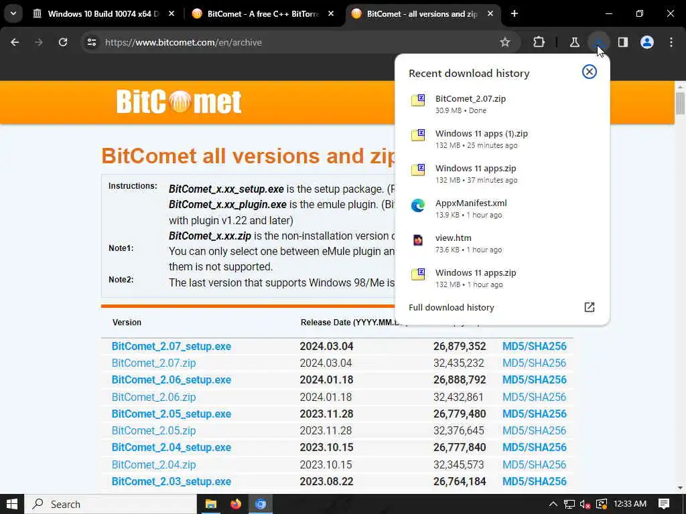Open MD5/SHA256 for BitComet_2.05.zip
Viewport: 686px width, 514px height.
pyautogui.click(x=534, y=430)
